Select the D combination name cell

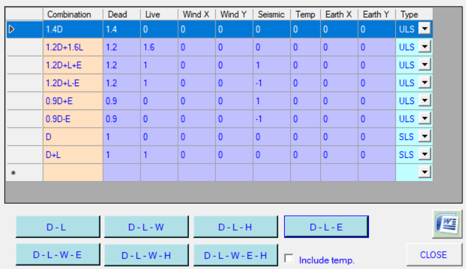pyautogui.click(x=73, y=137)
